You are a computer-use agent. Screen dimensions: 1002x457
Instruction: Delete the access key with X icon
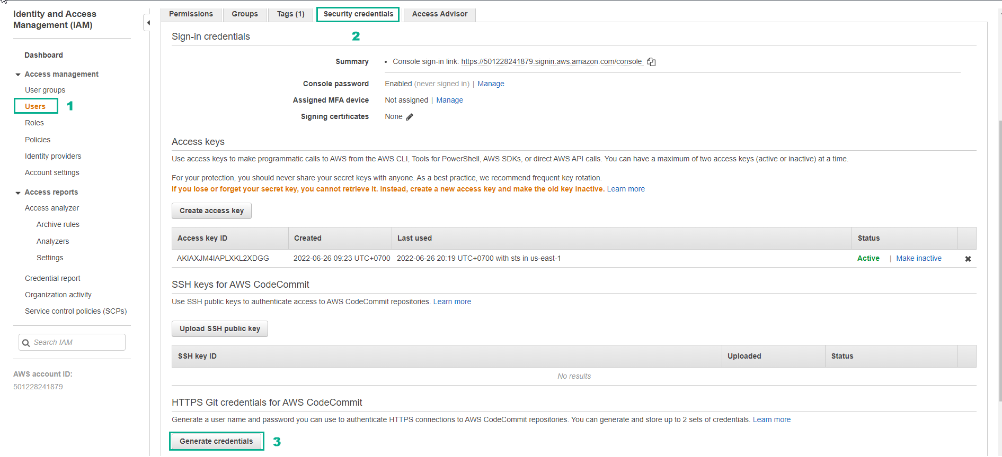(968, 259)
